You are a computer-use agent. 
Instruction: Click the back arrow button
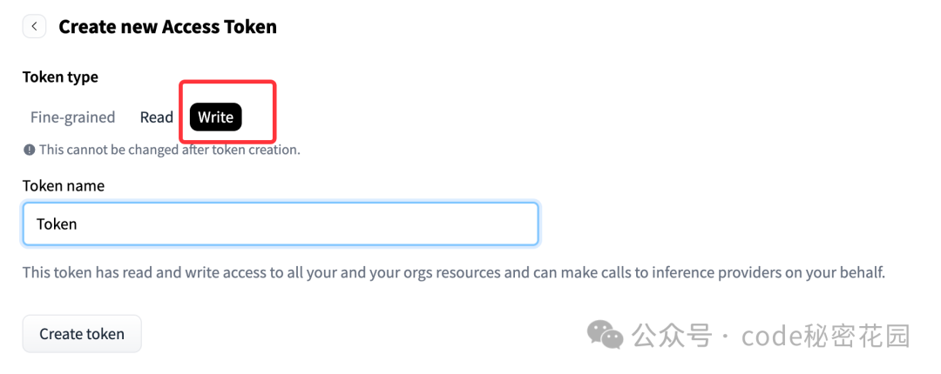click(34, 27)
